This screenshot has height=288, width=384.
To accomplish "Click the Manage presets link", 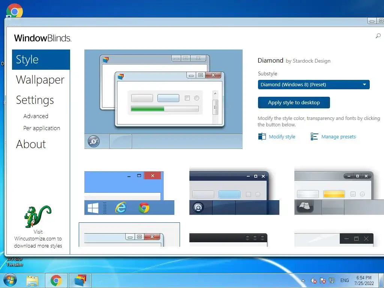I will point(339,136).
